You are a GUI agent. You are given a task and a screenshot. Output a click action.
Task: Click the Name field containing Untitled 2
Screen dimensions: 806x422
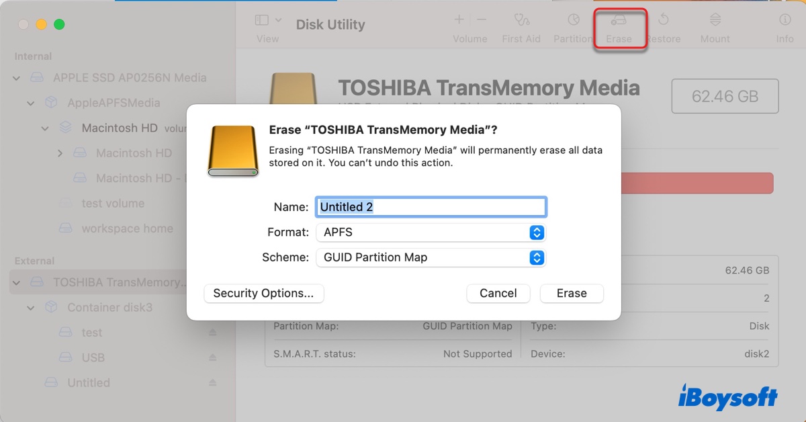coord(430,206)
